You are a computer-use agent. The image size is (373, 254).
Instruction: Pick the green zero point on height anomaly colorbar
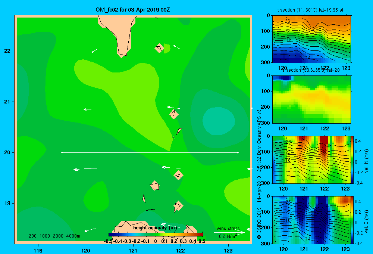156,235
